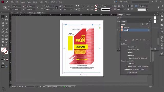This screenshot has height=92, width=164.
Task: Select the Line tool
Action: (x=7, y=26)
